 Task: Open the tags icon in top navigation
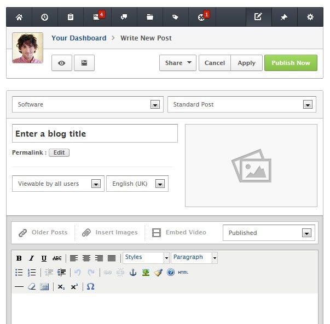point(175,17)
